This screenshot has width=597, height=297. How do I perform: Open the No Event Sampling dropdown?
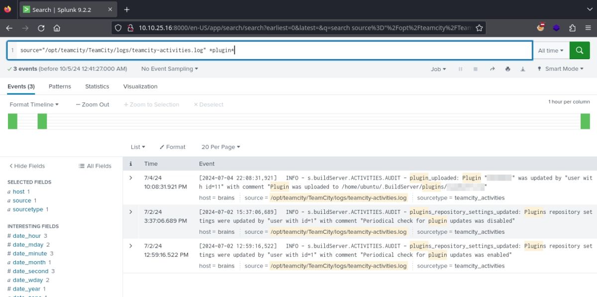click(170, 69)
